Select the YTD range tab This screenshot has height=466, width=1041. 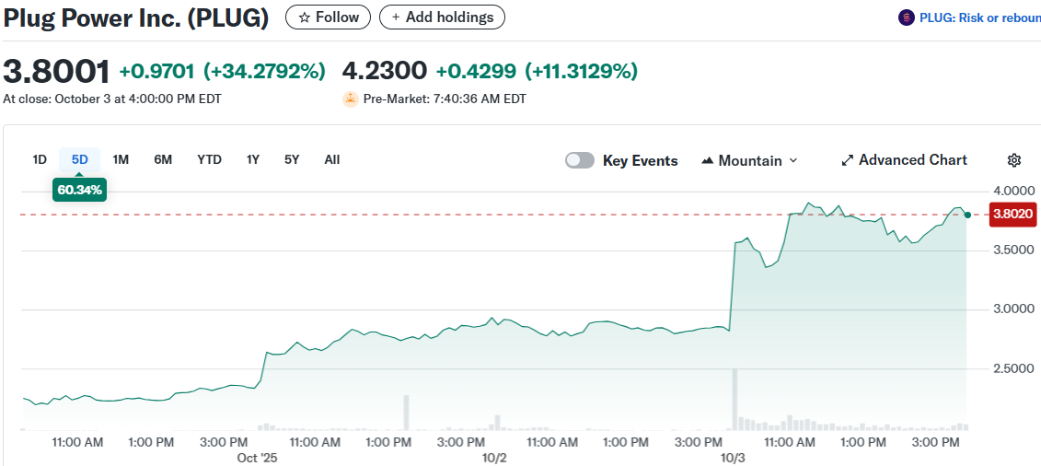pos(209,159)
